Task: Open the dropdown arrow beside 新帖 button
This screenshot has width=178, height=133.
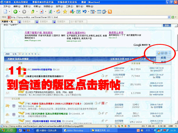Action: pyautogui.click(x=170, y=53)
